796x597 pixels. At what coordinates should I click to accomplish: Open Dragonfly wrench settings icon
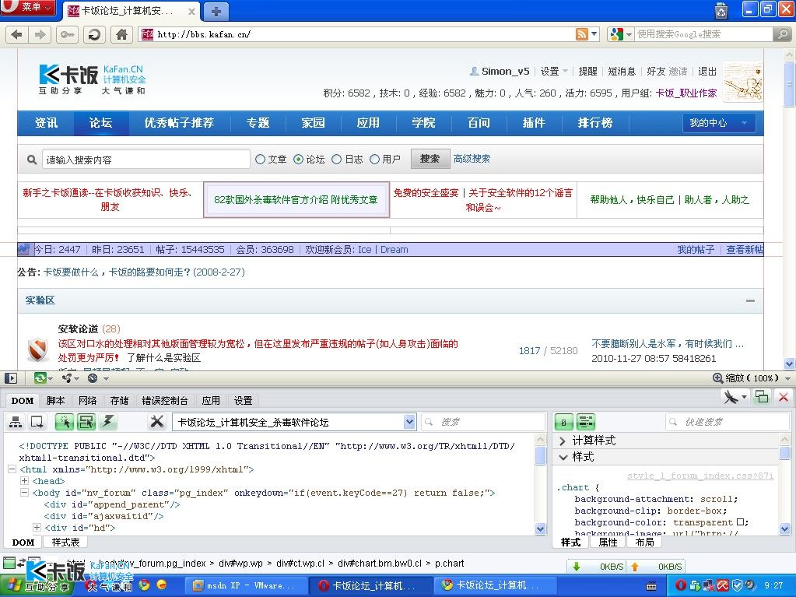click(157, 421)
